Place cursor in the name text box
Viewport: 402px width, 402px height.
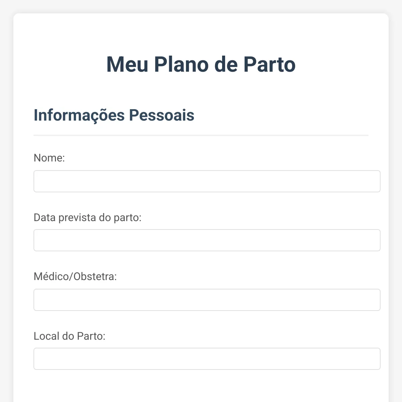(207, 181)
